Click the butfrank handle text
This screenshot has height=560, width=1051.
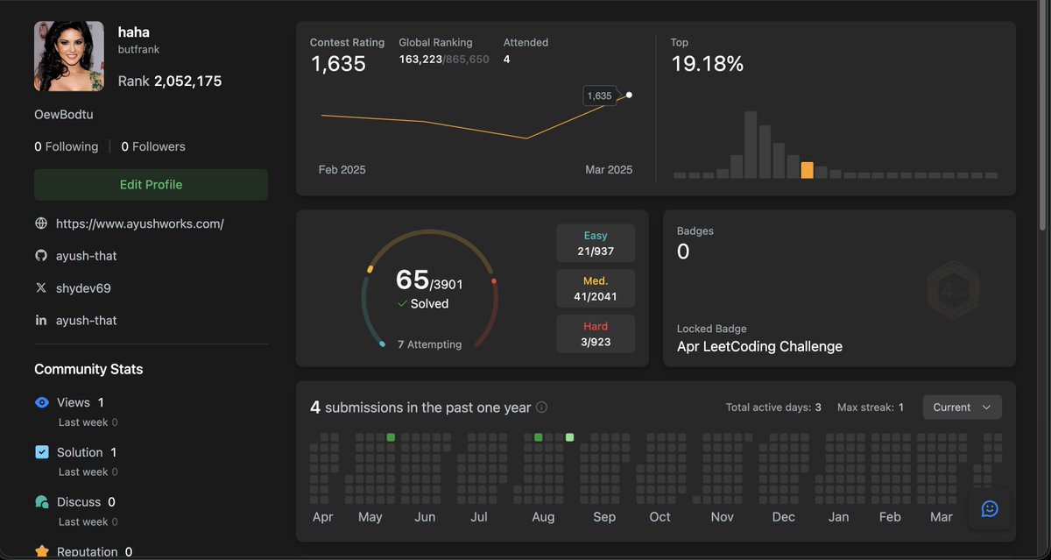click(x=139, y=50)
